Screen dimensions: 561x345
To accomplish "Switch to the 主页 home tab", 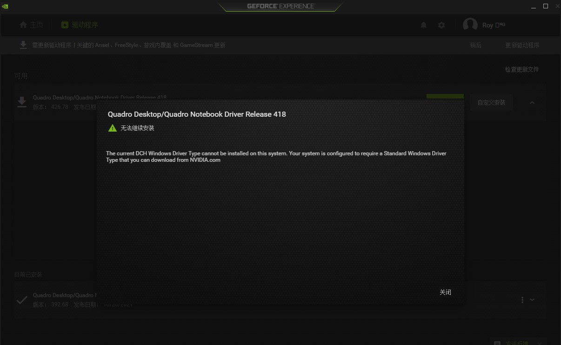I will tap(31, 25).
